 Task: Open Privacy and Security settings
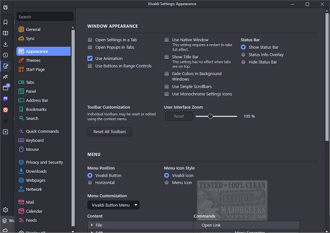[44, 162]
